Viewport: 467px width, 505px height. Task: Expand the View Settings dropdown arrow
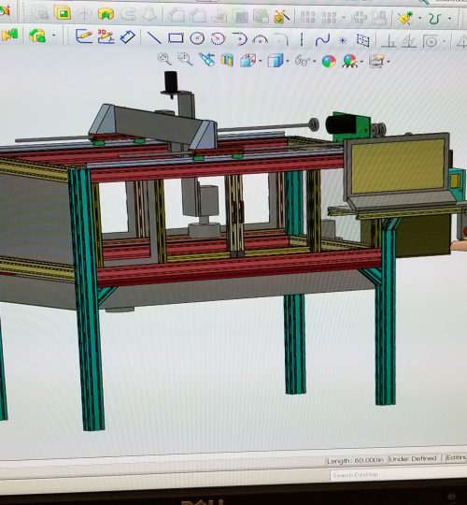[389, 62]
